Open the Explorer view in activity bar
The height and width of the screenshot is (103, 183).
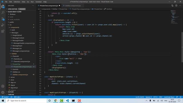pyautogui.click(x=3, y=6)
